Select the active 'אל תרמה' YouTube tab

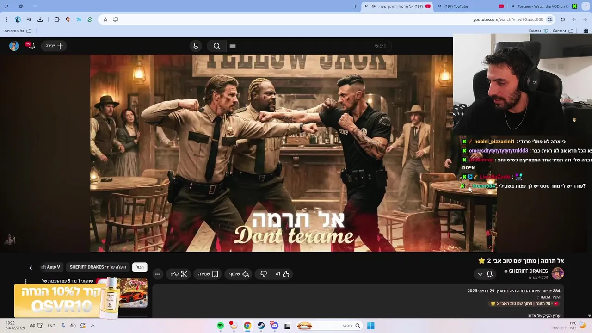(x=398, y=6)
